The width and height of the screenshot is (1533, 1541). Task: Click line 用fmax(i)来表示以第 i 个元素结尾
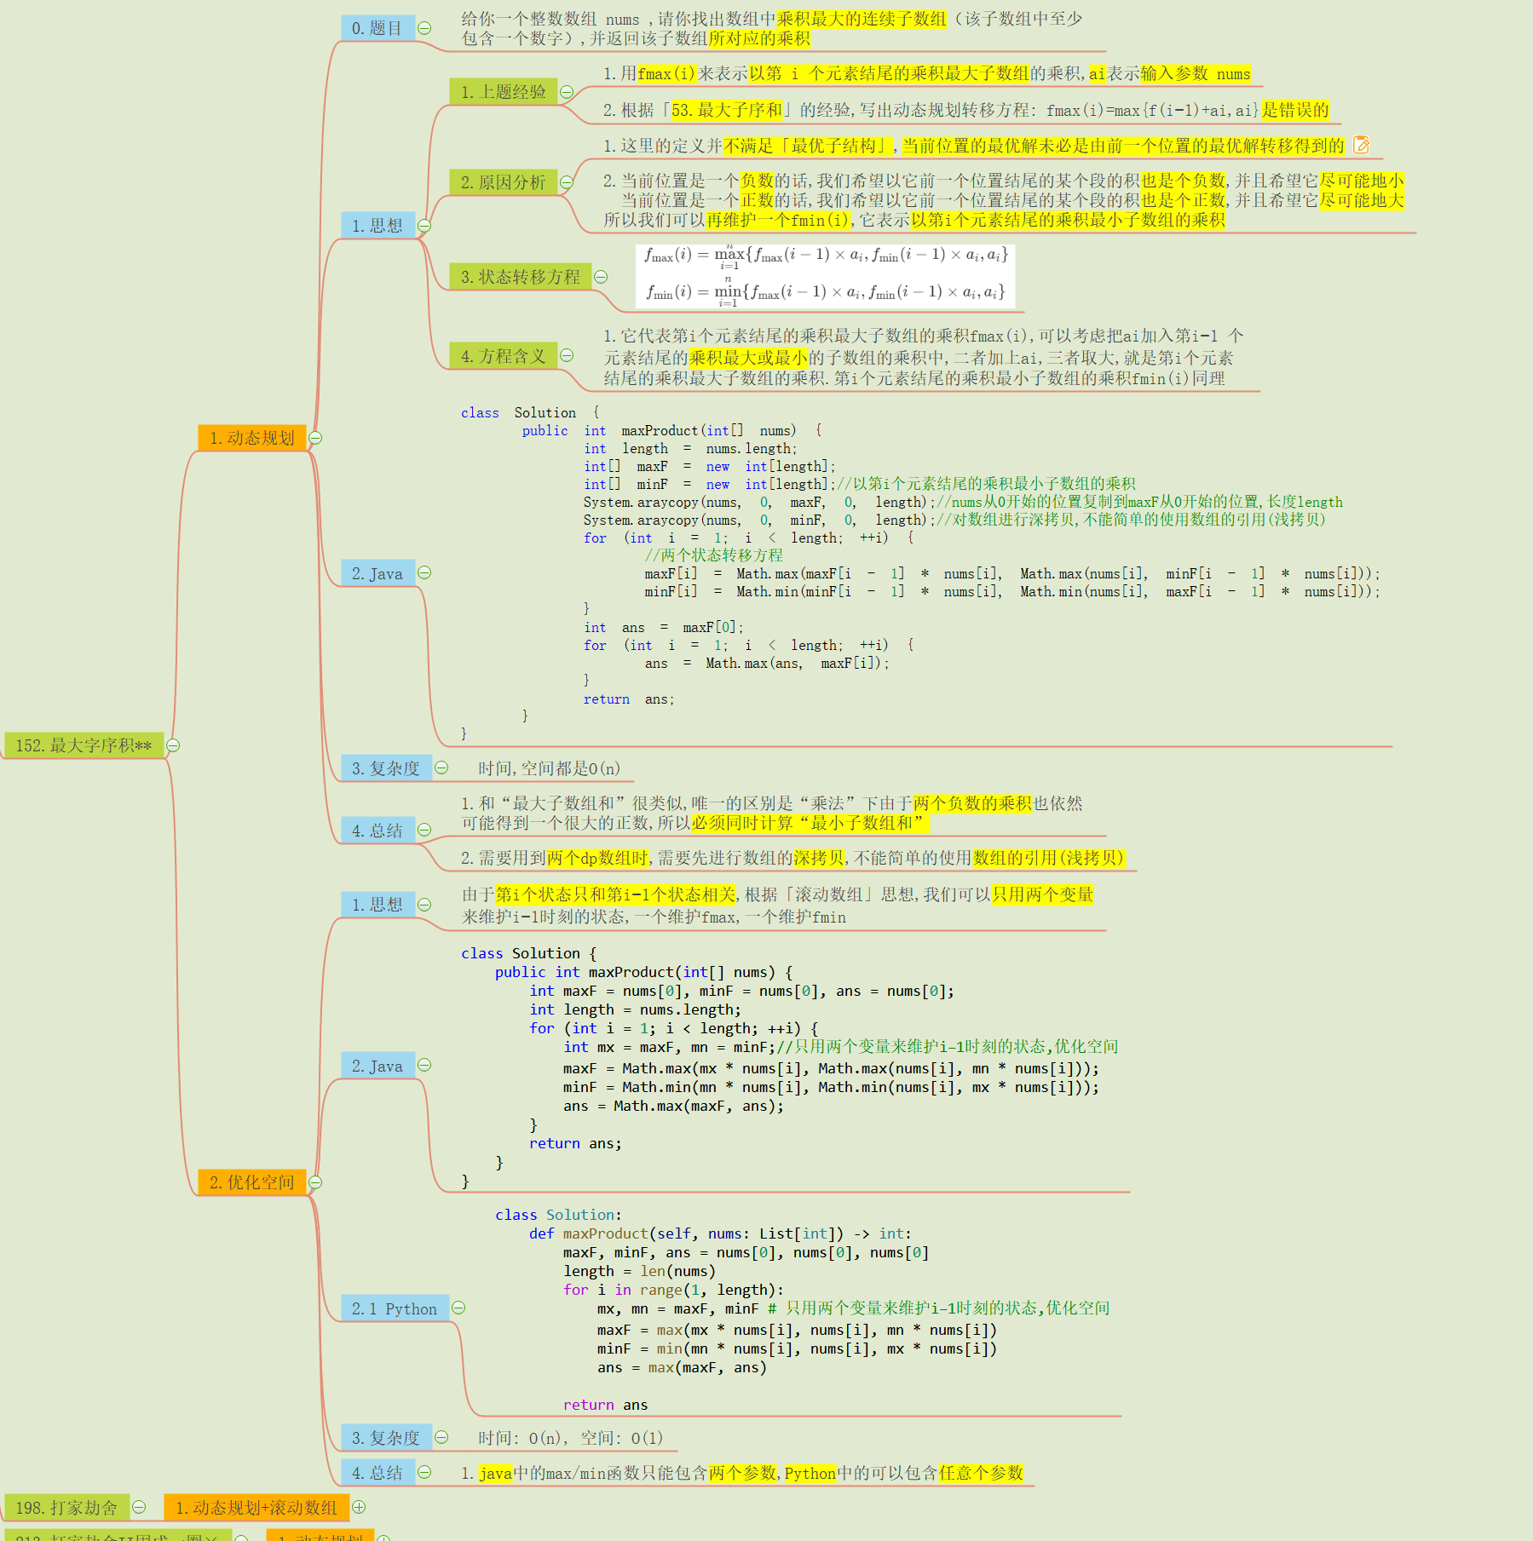(x=927, y=73)
